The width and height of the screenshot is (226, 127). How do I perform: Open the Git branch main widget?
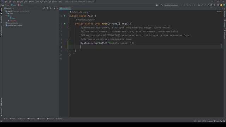[x=216, y=121]
